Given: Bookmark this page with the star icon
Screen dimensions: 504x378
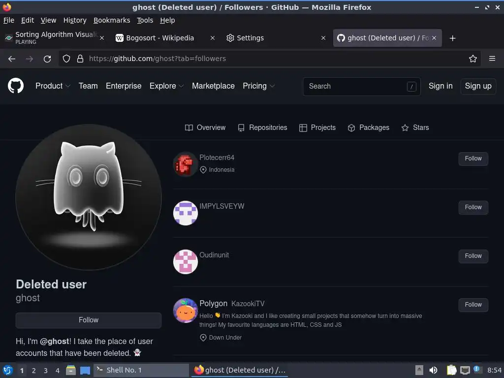Looking at the screenshot, I should [x=473, y=59].
